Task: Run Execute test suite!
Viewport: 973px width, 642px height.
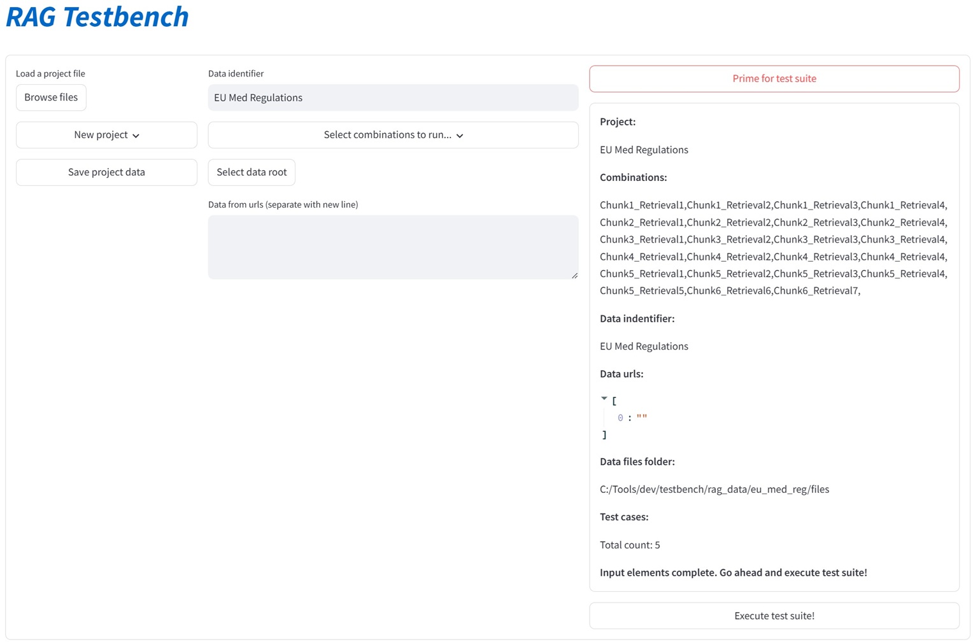Action: click(774, 616)
